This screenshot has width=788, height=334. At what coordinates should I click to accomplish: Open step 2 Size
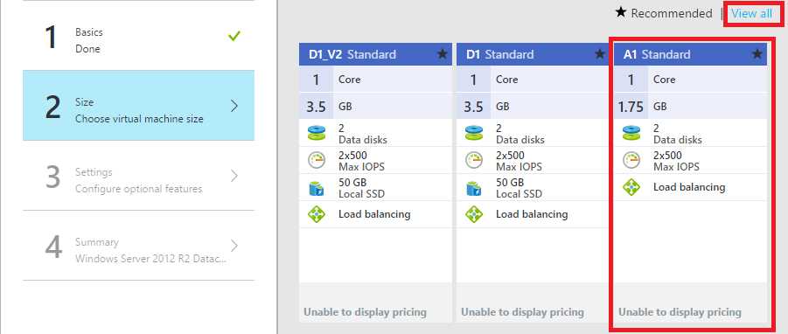tap(139, 106)
